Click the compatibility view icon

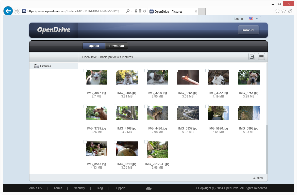140,11
